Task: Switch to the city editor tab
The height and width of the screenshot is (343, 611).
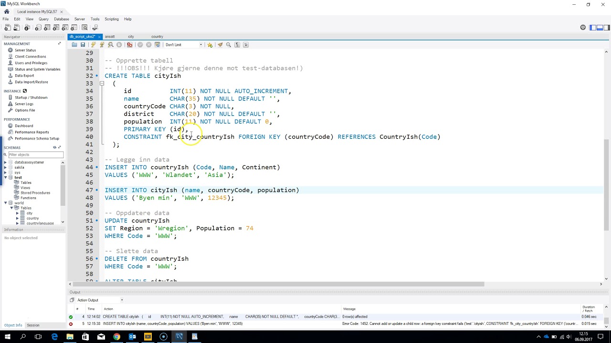Action: point(131,37)
